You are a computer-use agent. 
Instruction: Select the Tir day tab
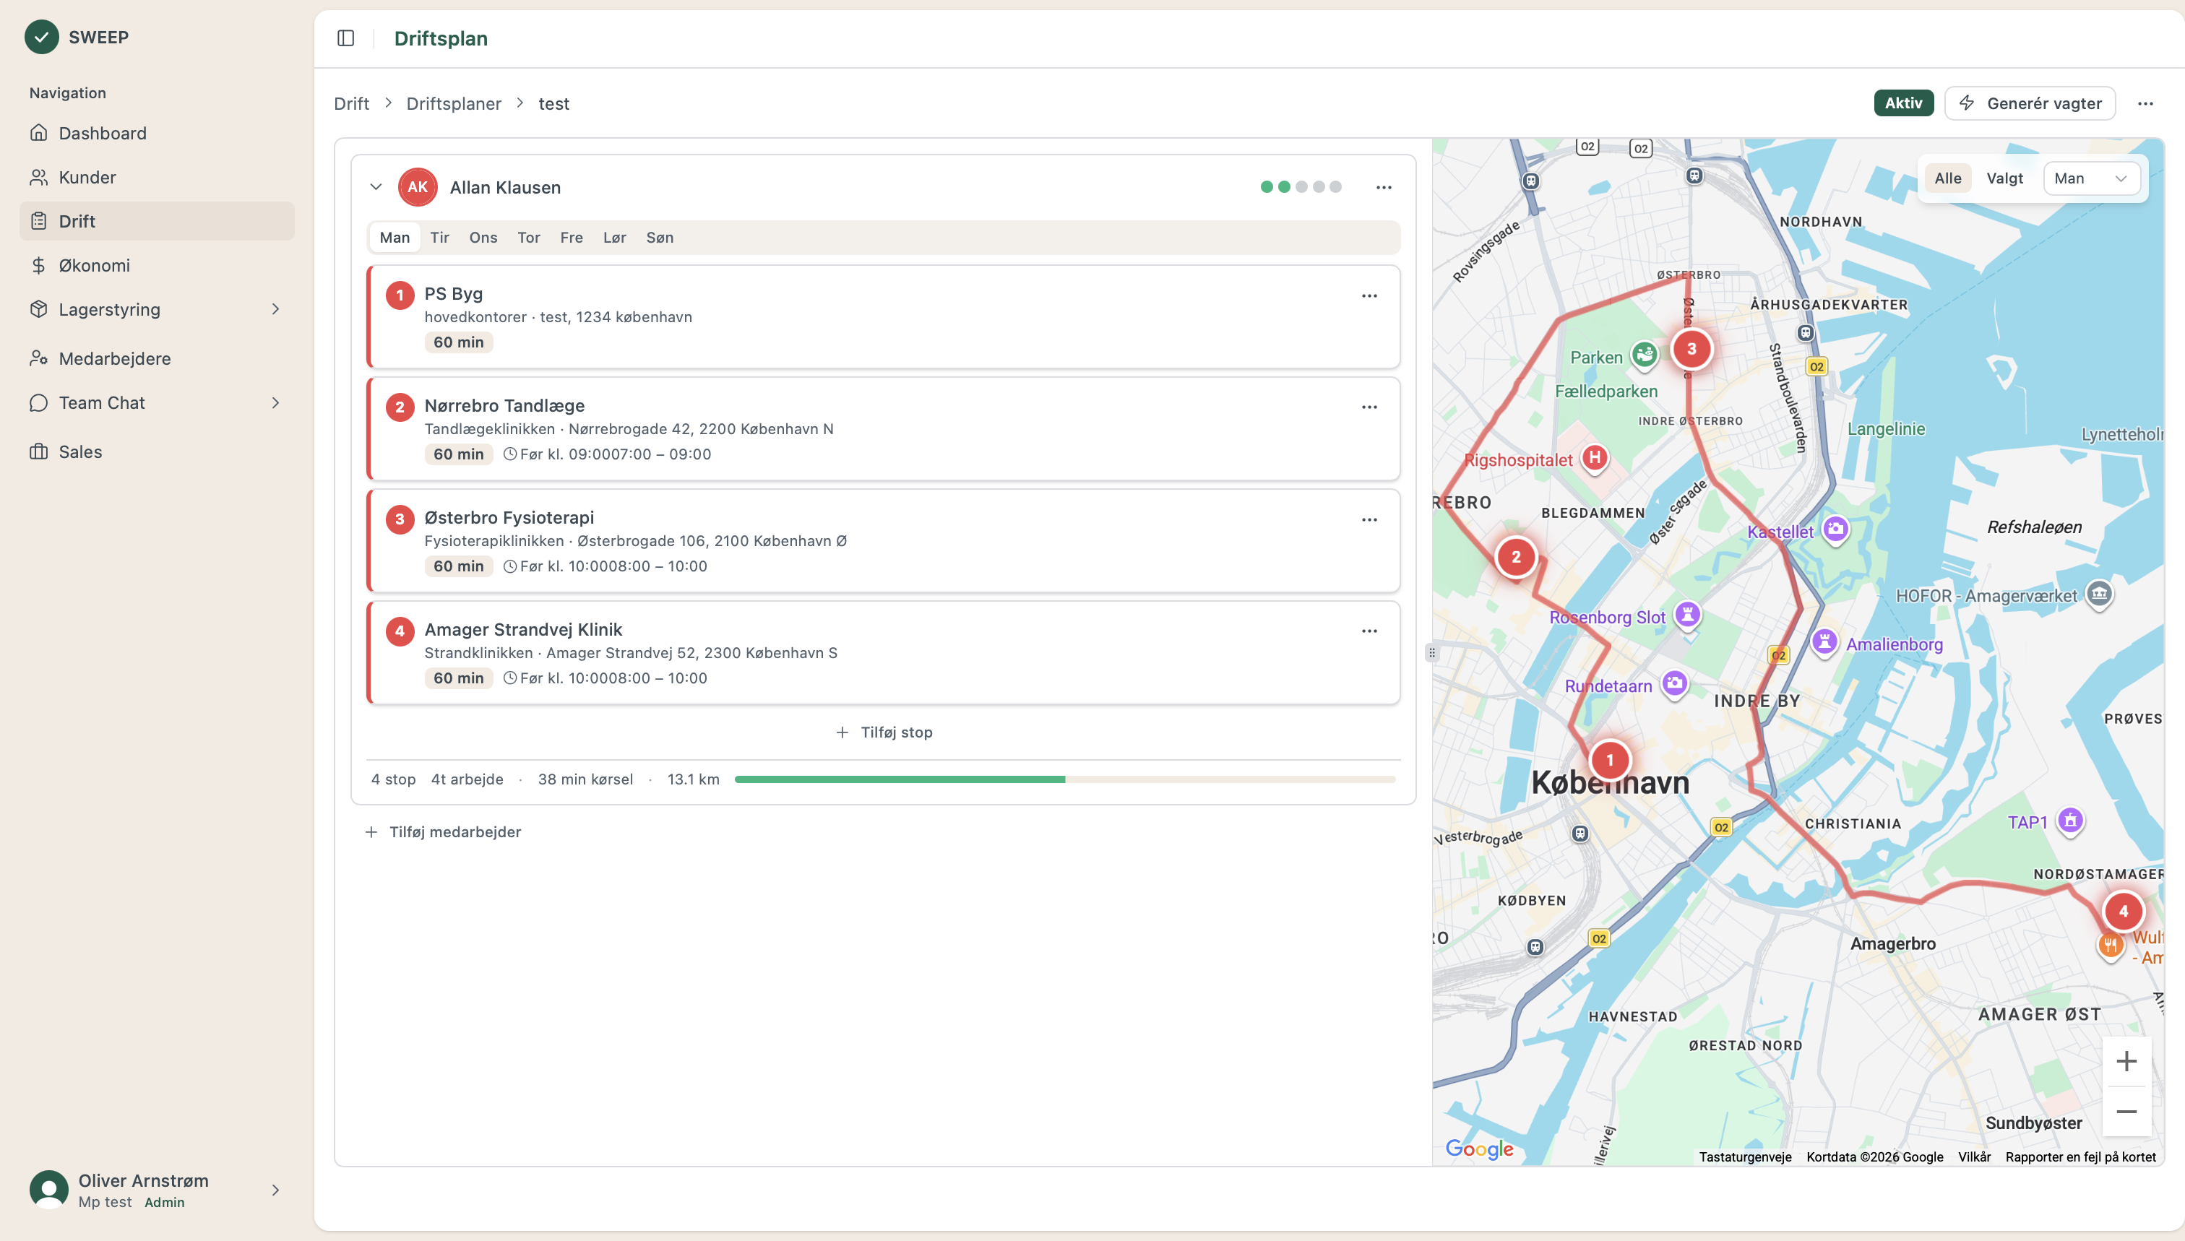[439, 238]
